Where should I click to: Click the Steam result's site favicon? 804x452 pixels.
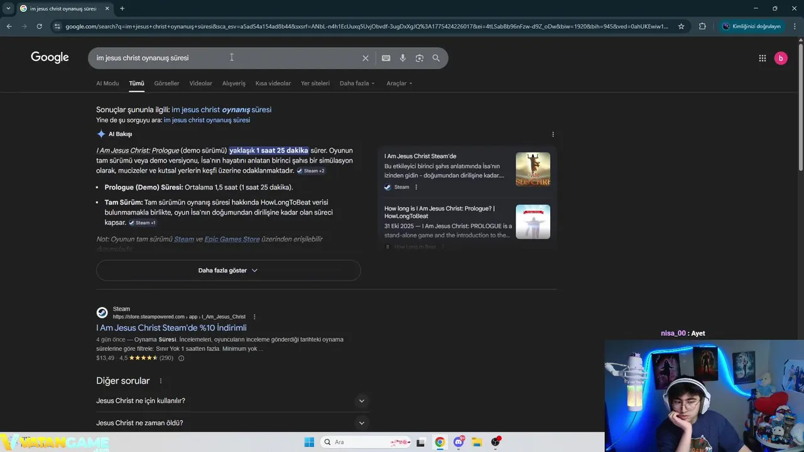(102, 313)
